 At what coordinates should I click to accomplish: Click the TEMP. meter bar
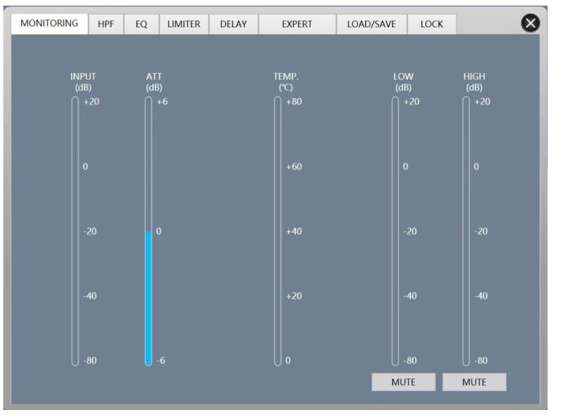pos(278,231)
